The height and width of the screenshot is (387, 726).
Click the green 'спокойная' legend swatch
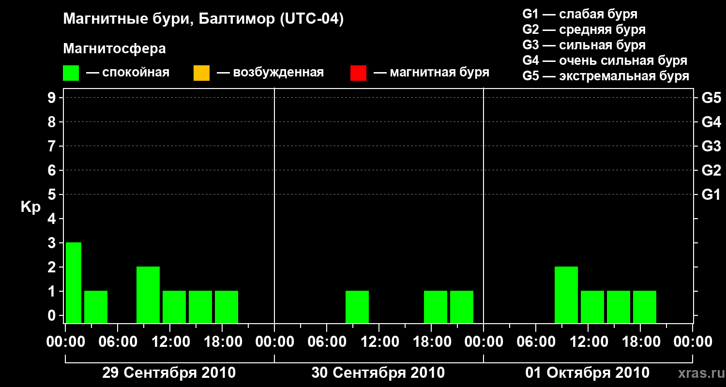point(71,73)
